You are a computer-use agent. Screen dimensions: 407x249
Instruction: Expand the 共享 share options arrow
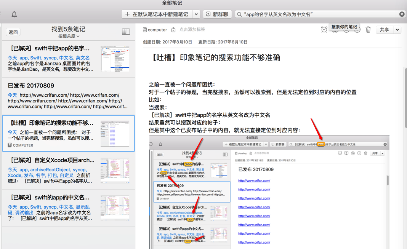pyautogui.click(x=397, y=30)
